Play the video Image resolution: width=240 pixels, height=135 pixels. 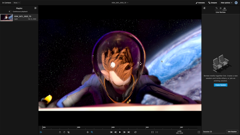pyautogui.click(x=120, y=132)
